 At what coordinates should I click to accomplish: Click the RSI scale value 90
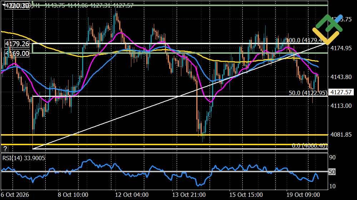(332, 157)
